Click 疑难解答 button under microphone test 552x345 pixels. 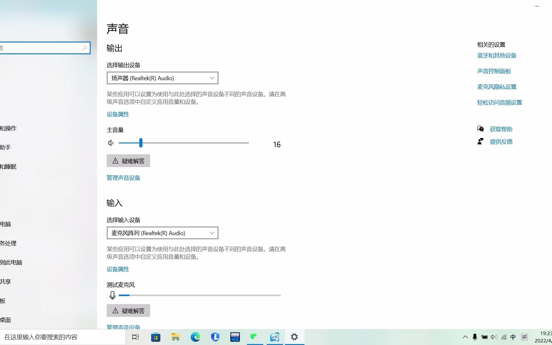128,310
